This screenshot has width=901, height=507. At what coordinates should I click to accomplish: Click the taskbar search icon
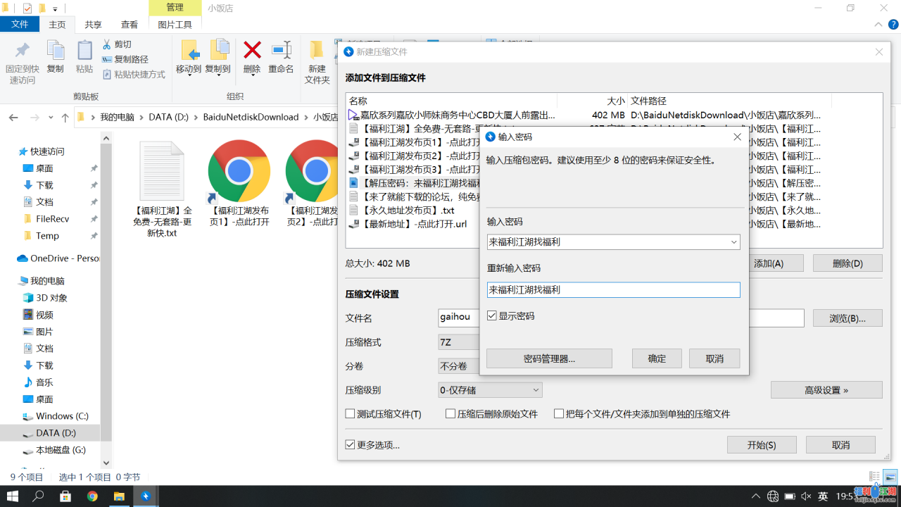click(x=39, y=496)
